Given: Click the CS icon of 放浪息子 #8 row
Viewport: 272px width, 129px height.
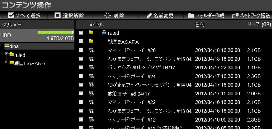Looking at the screenshot, I should coord(91,93).
